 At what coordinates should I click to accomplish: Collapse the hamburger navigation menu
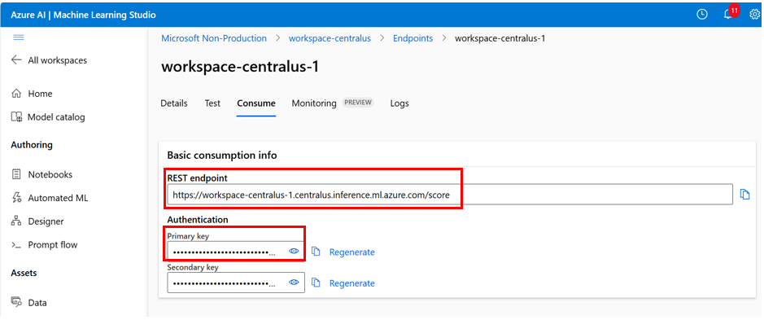(19, 37)
